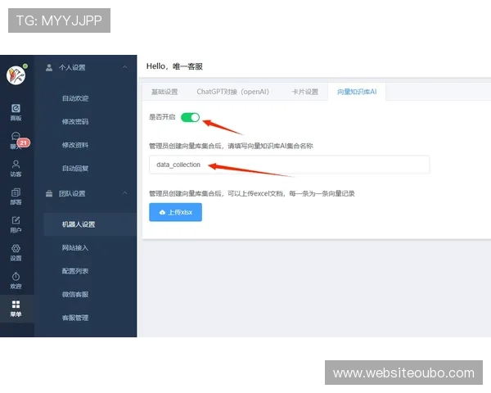Turn off the 是否开启 switch

click(x=191, y=118)
